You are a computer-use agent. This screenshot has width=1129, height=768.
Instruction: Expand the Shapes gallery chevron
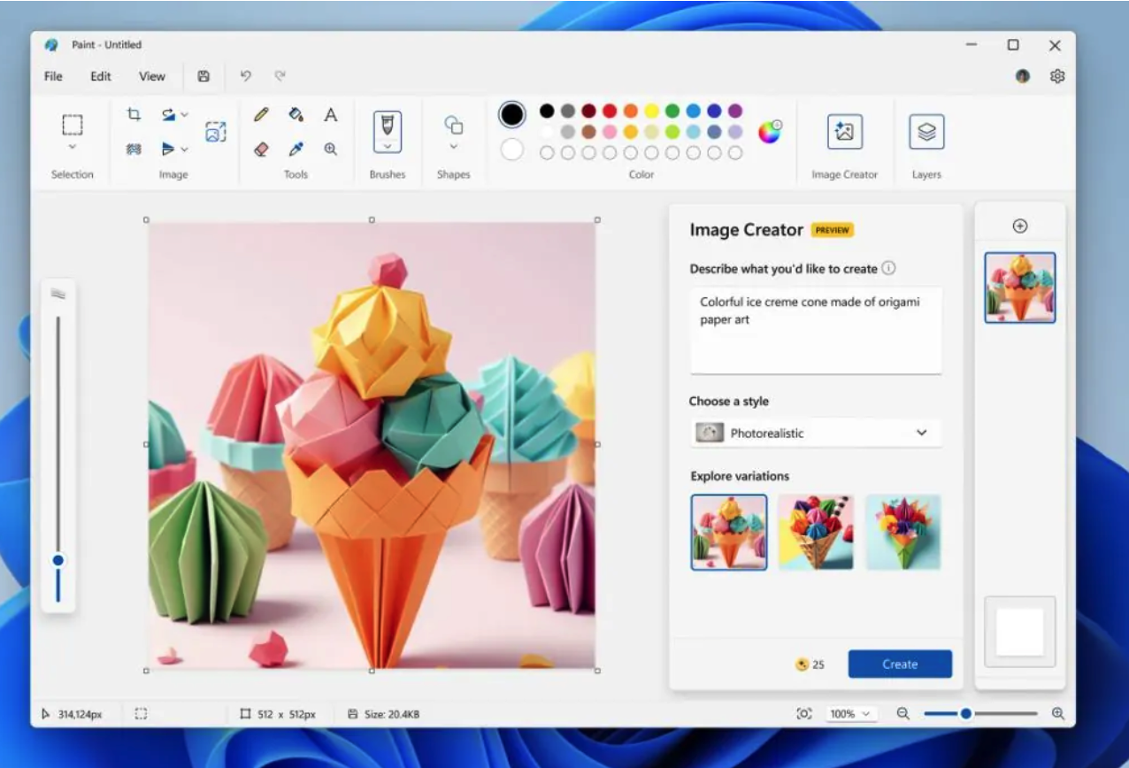(454, 147)
